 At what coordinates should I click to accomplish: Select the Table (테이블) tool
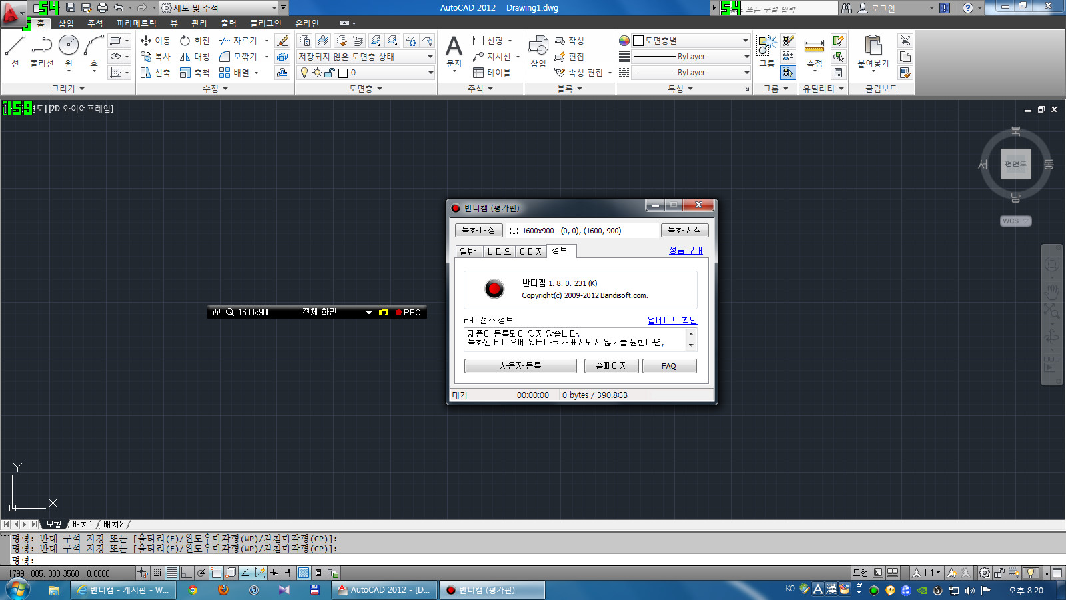click(492, 73)
